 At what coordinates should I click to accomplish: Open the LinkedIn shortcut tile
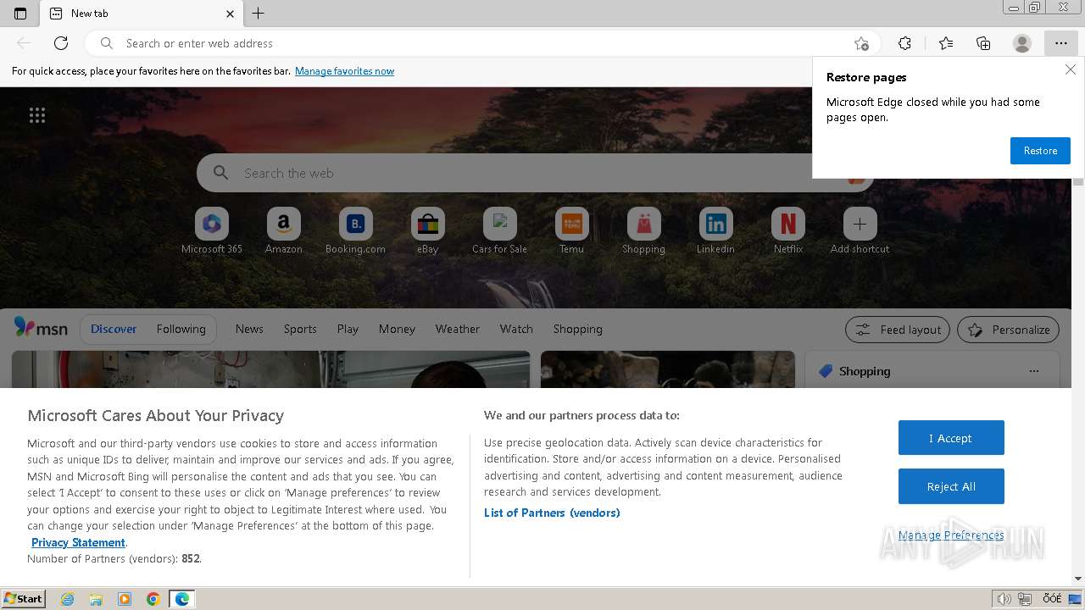click(x=716, y=230)
